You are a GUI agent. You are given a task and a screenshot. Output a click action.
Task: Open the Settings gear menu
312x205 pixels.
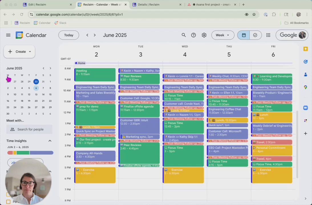point(204,35)
